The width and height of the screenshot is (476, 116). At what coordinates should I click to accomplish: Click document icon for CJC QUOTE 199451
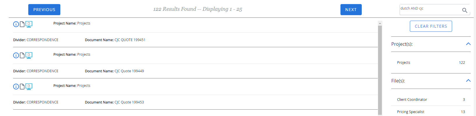pos(22,24)
